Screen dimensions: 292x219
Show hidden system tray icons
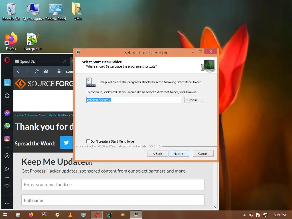tap(244, 215)
